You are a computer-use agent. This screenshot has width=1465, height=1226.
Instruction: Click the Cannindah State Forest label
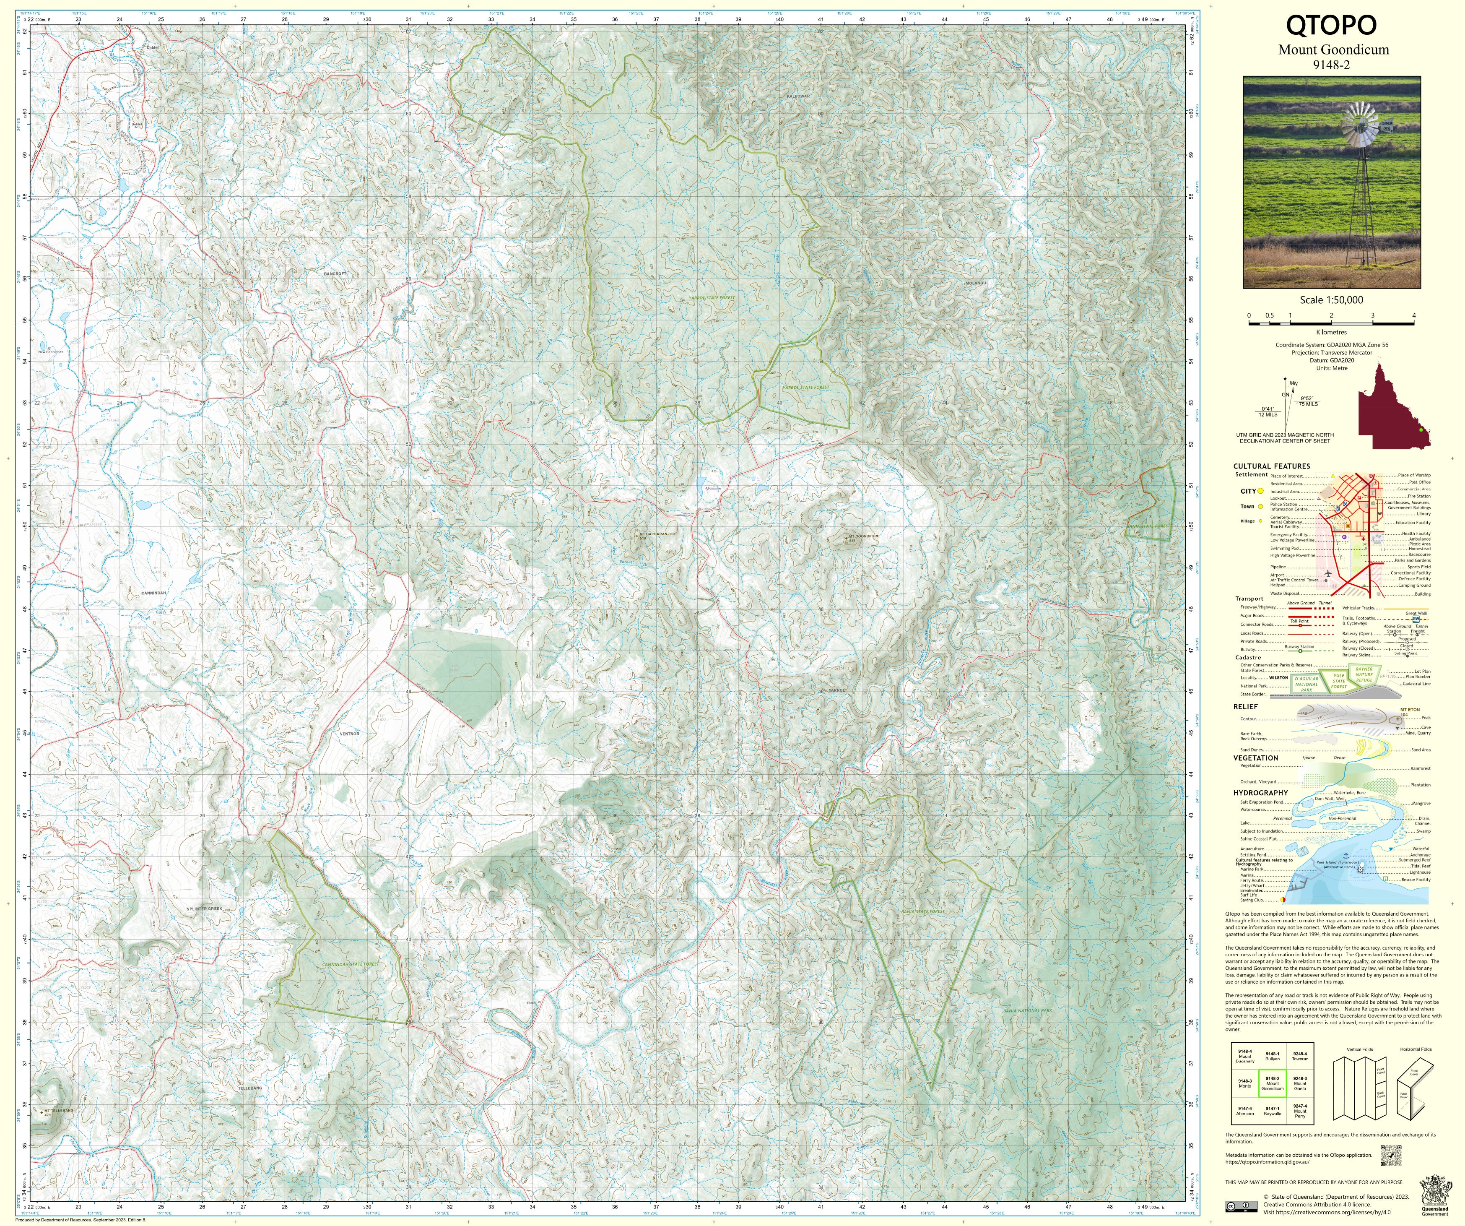pyautogui.click(x=350, y=964)
